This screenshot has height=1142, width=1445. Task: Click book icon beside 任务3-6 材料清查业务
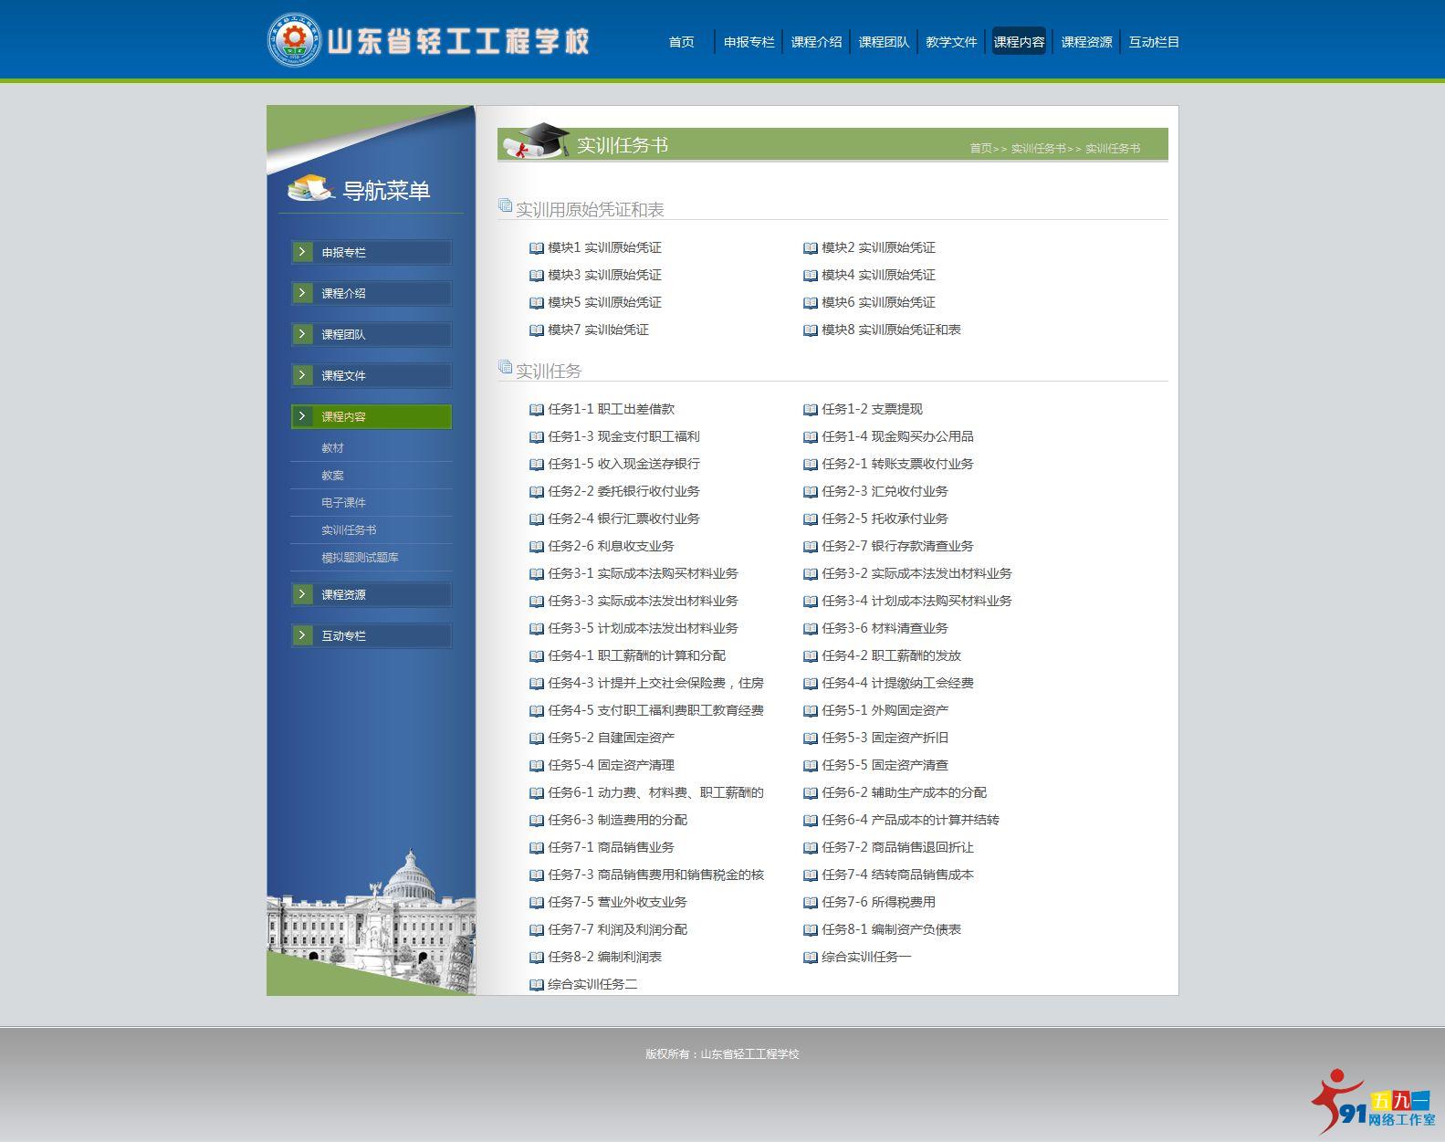811,629
